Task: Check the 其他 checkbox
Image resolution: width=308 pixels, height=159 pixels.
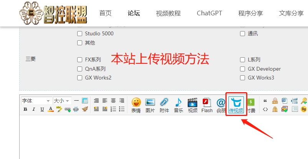Action: (x=79, y=43)
